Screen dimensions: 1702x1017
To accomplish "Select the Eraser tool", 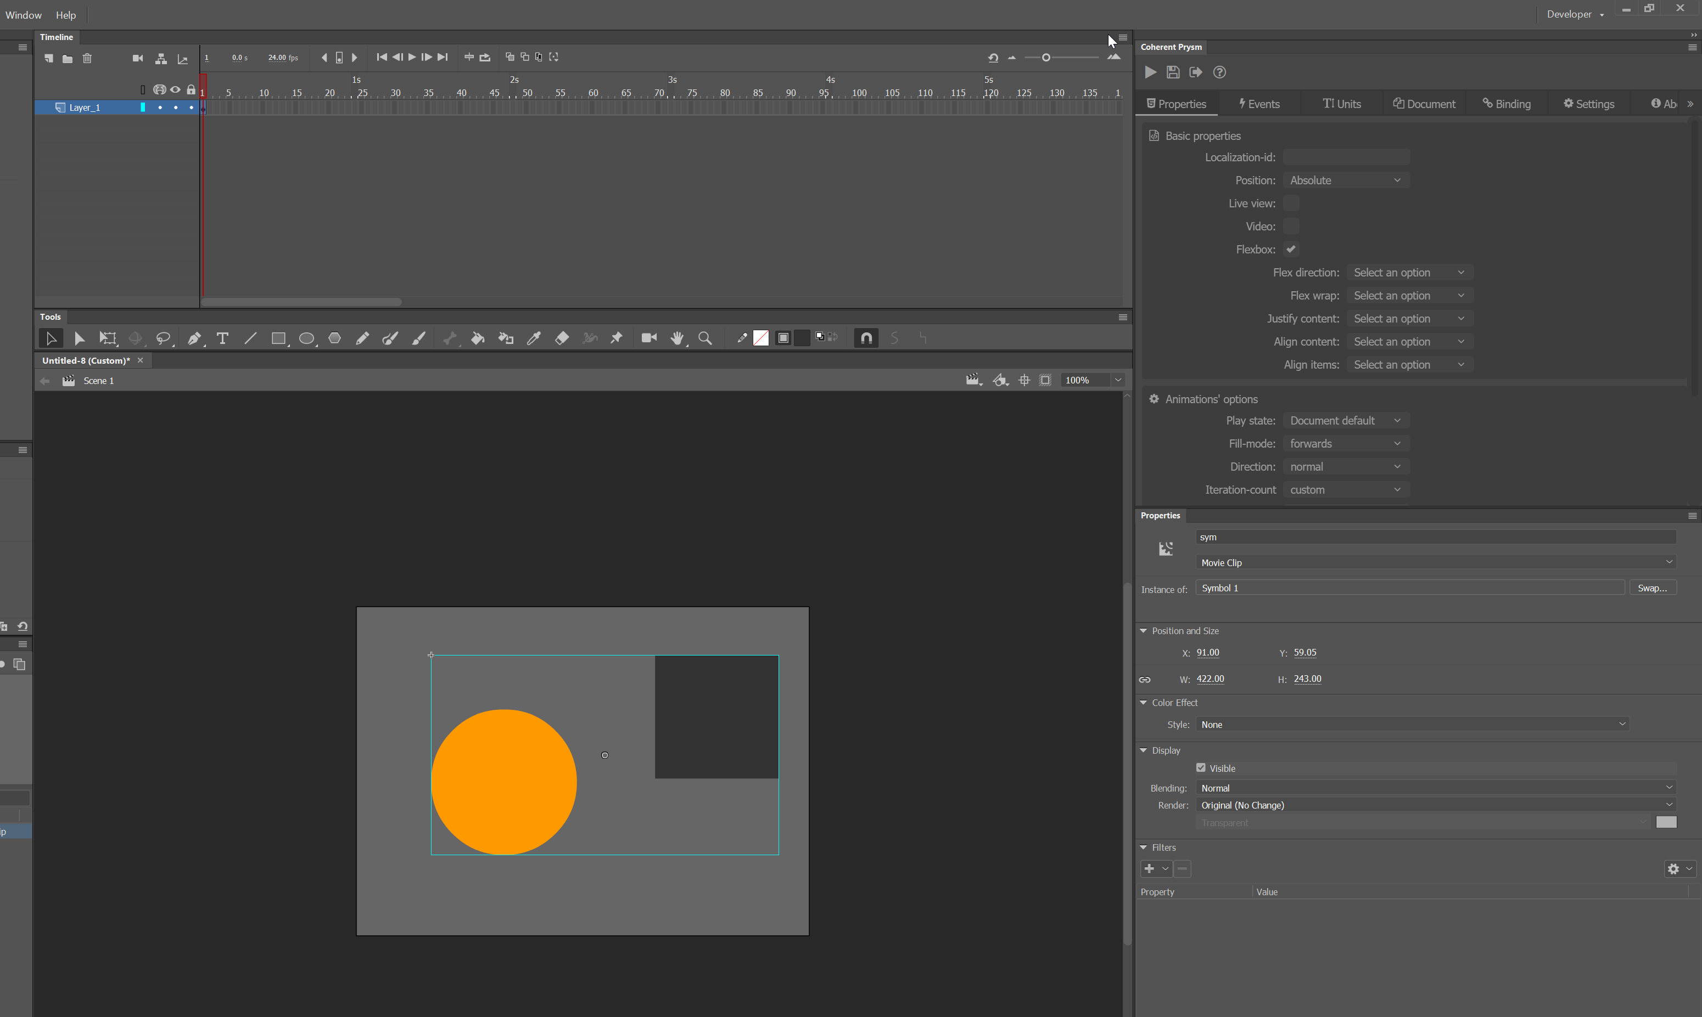I will click(562, 338).
